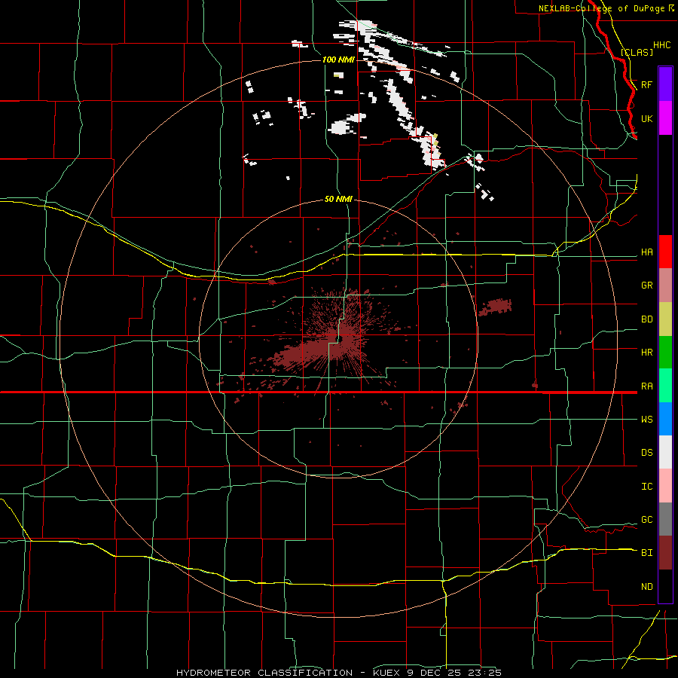
Task: Click the IC legend label
Action: click(x=647, y=487)
